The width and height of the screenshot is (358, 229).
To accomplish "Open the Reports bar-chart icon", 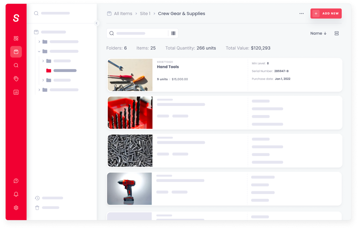I will pos(16,92).
